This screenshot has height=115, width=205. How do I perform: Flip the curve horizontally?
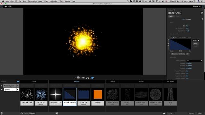click(188, 54)
